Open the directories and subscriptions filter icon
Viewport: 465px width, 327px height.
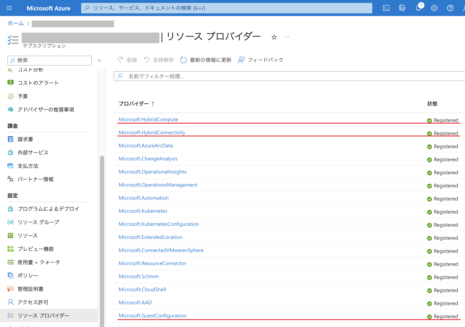click(402, 8)
